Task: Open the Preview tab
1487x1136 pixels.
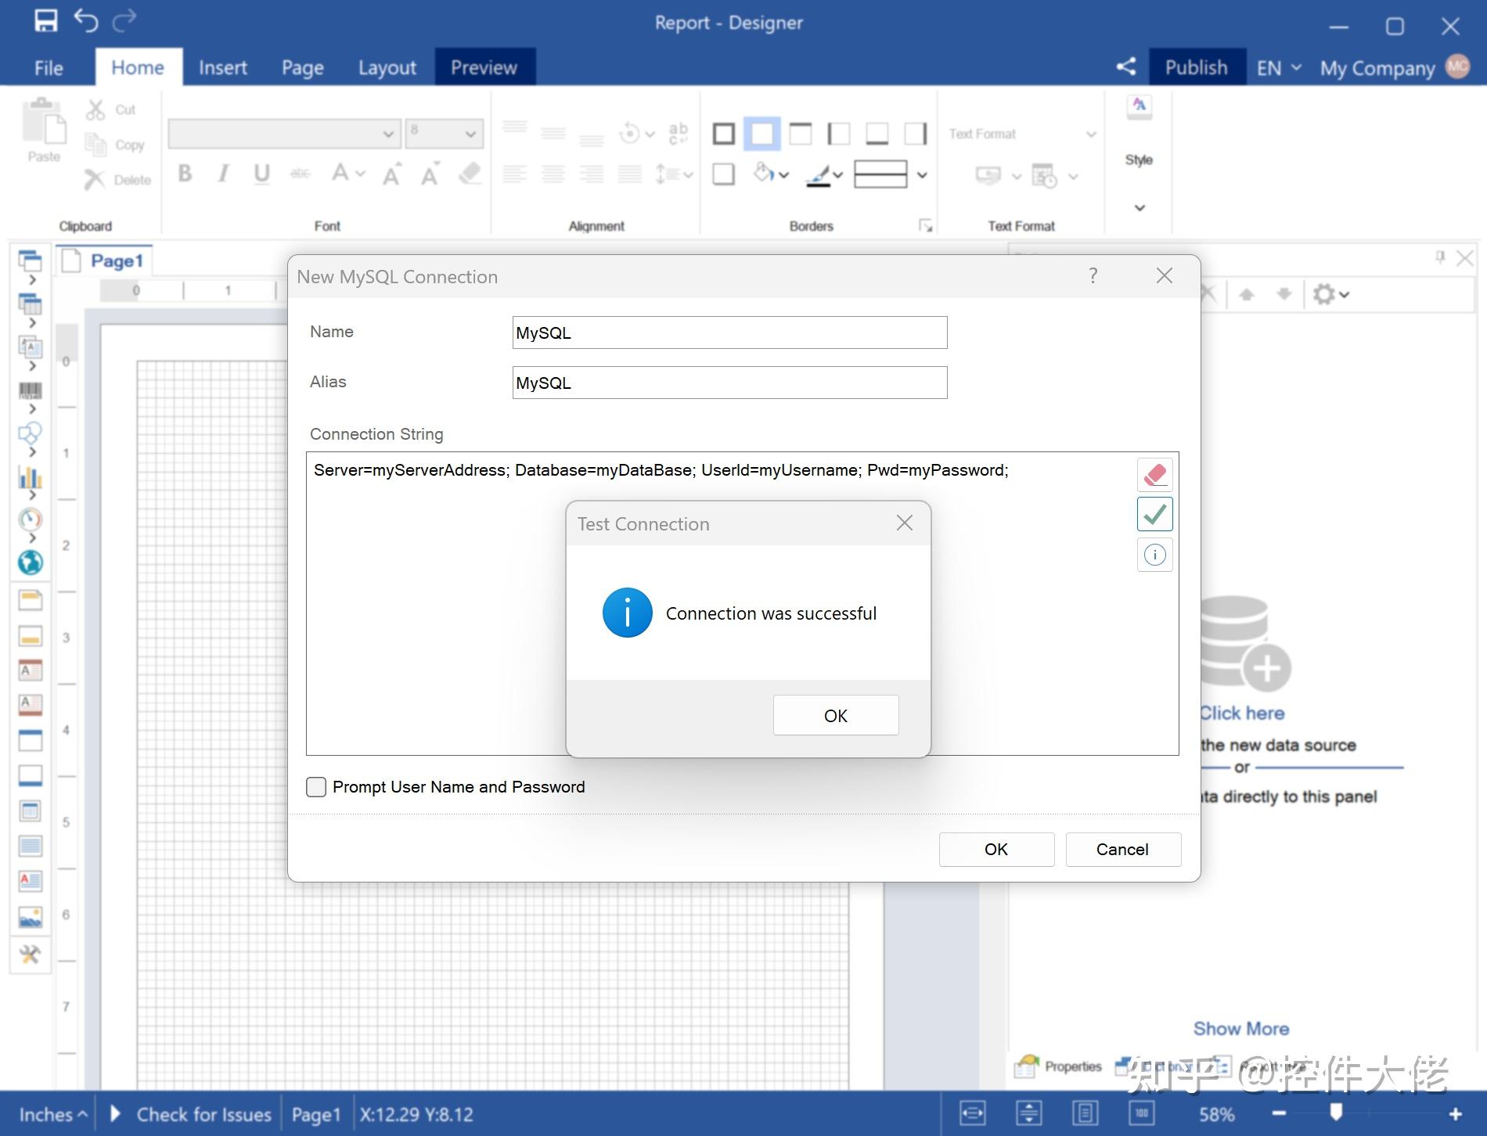Action: (484, 68)
